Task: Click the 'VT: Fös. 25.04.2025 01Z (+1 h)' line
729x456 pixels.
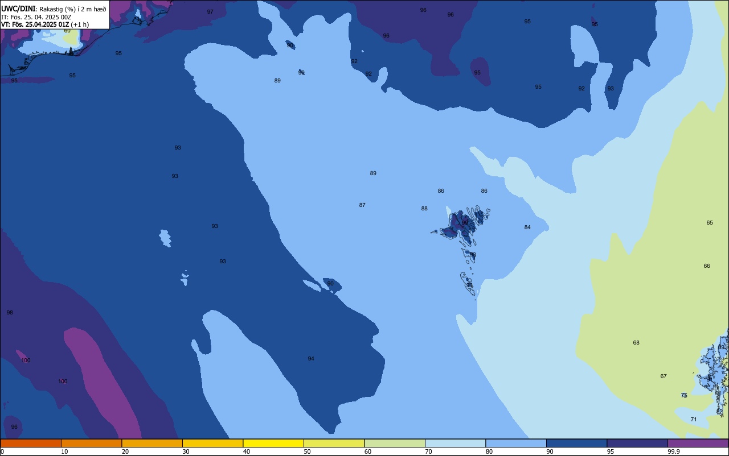Action: [x=45, y=24]
